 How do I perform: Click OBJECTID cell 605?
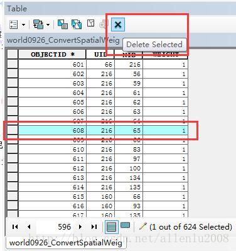[x=52, y=102]
